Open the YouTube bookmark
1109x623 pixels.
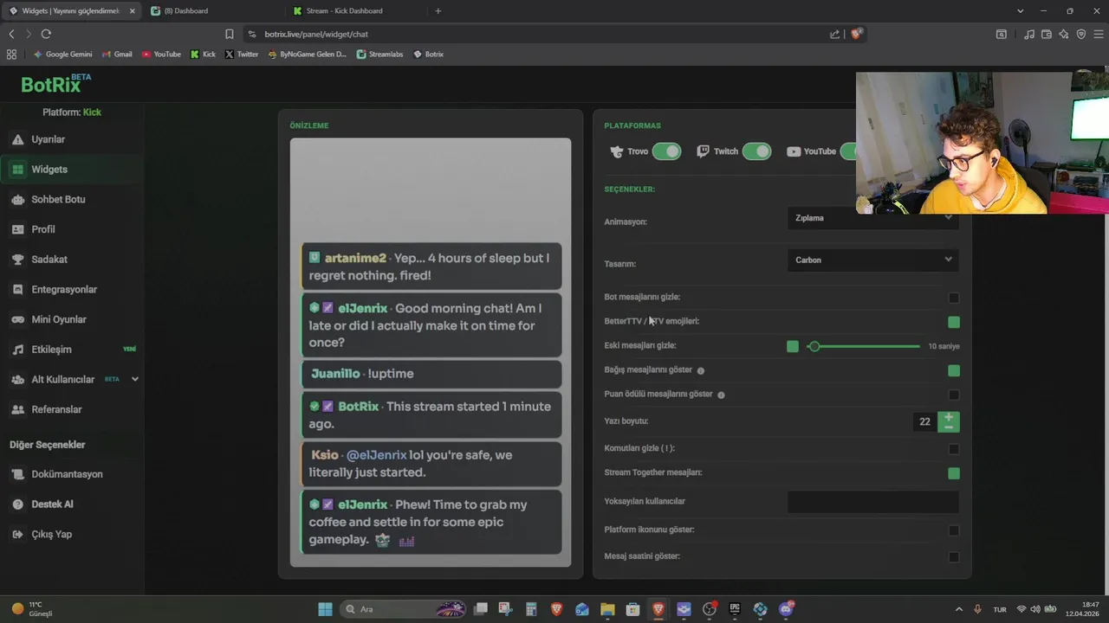click(161, 54)
